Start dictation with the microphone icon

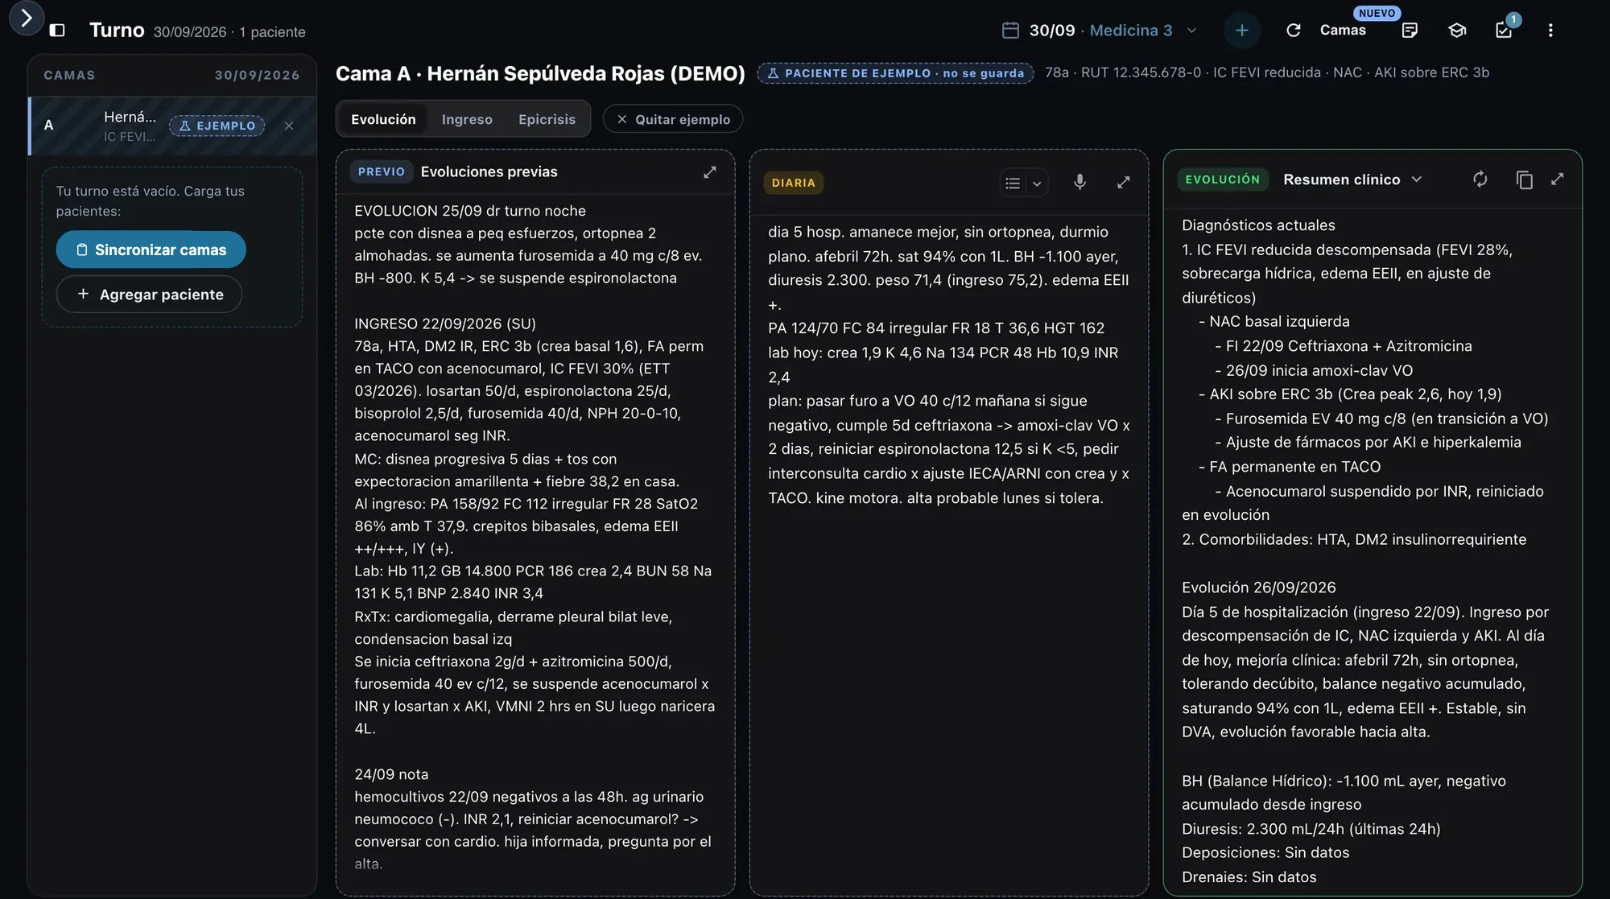click(1080, 183)
